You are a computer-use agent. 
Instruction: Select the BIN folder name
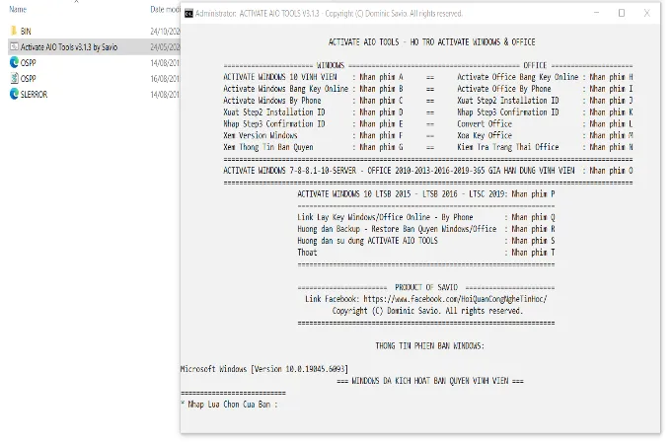[x=26, y=32]
